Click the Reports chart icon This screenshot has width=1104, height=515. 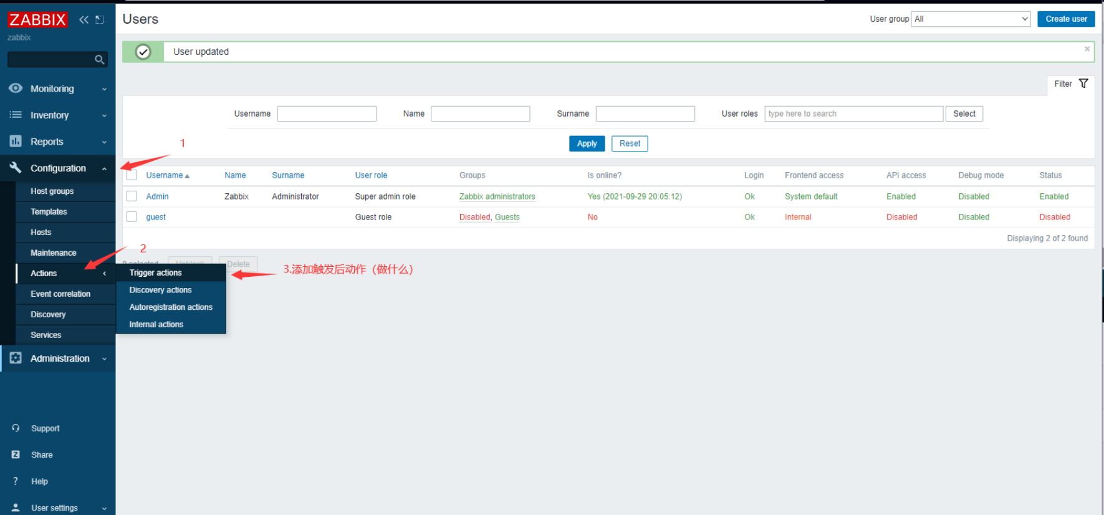[16, 142]
